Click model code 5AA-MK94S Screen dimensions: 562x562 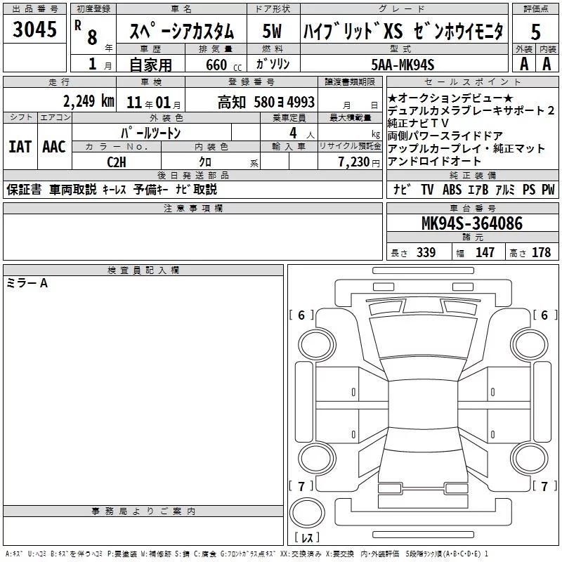coord(403,65)
